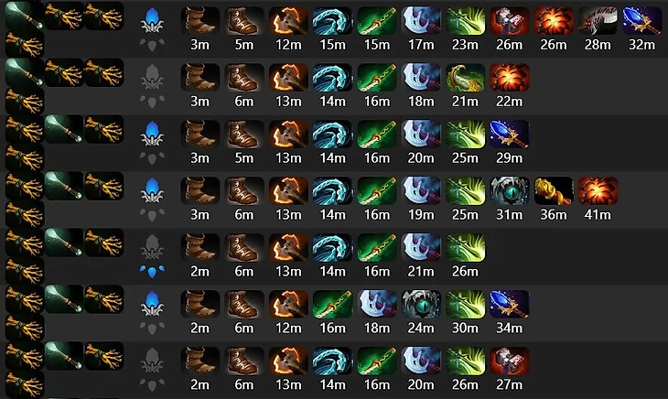Screen dimensions: 668x399
Task: Click talent tree icon with blue lower dots
Action: 152,255
